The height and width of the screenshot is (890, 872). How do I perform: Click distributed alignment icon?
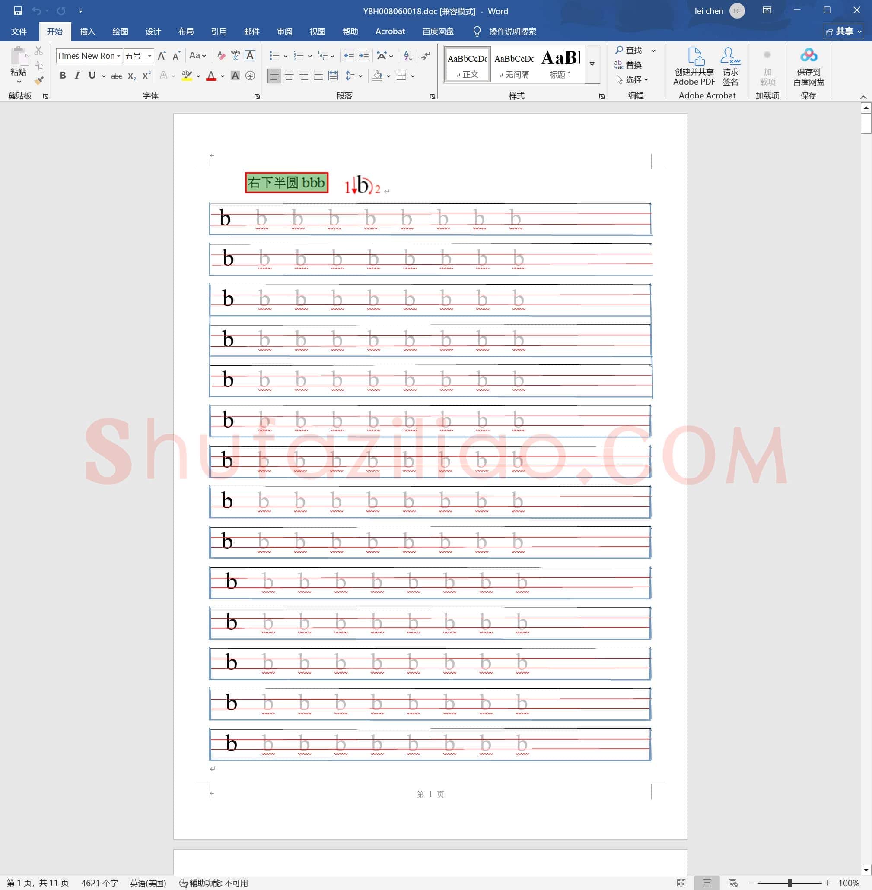click(334, 76)
